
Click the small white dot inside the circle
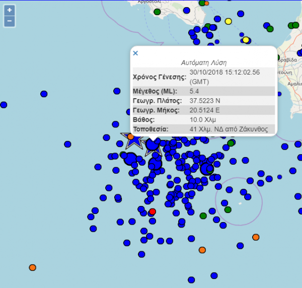tap(240, 203)
